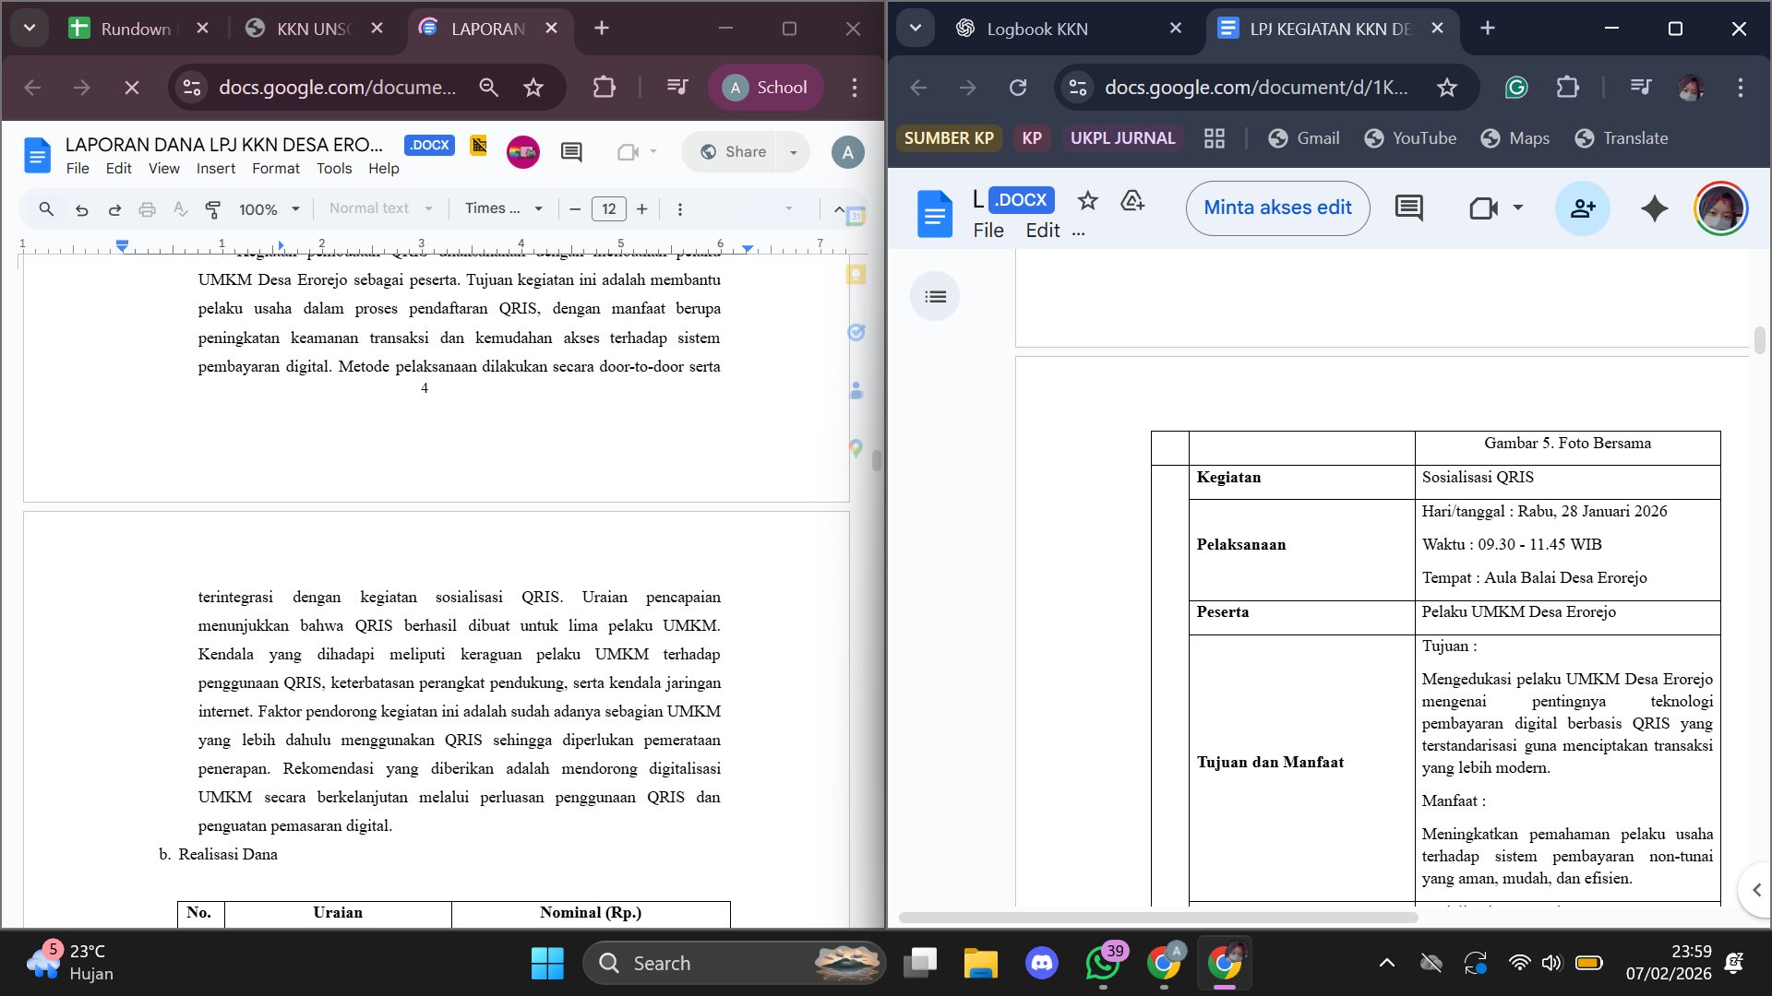This screenshot has height=996, width=1772.
Task: Click the undo arrow in Docs toolbar
Action: point(81,209)
